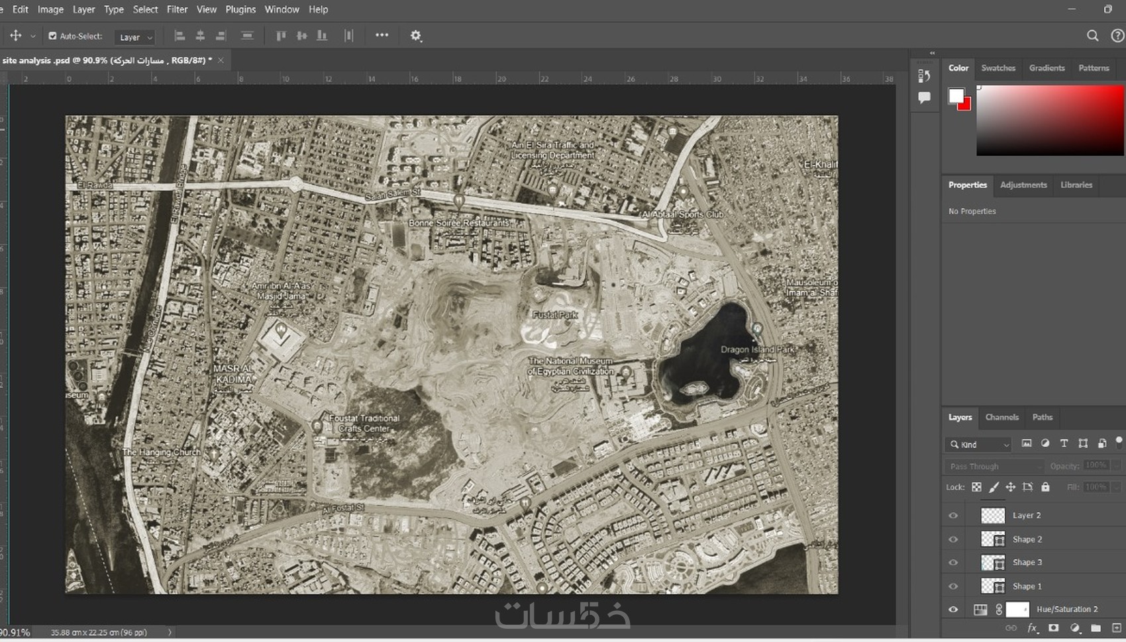Viewport: 1126px width, 642px height.
Task: Open the Filter menu
Action: point(177,9)
